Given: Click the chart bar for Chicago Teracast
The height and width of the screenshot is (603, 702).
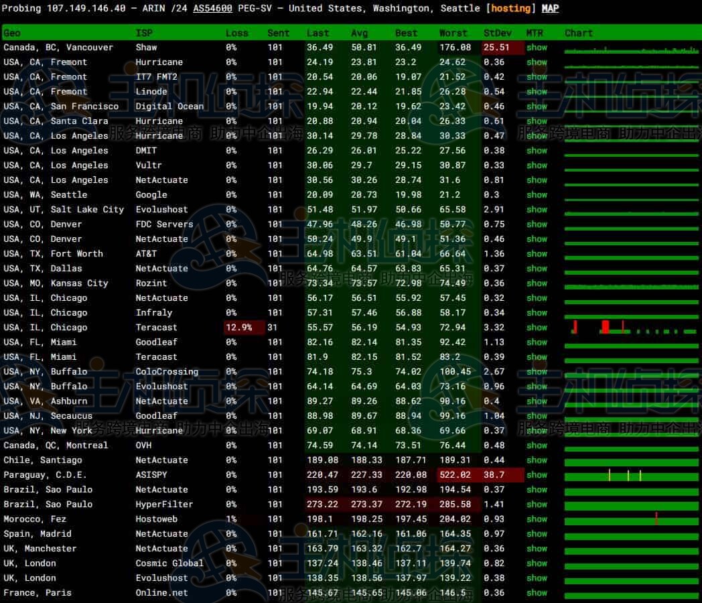Looking at the screenshot, I should (x=630, y=328).
